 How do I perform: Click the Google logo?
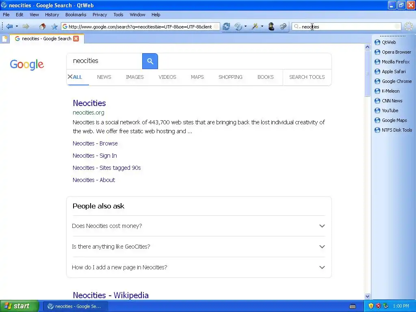tap(27, 65)
